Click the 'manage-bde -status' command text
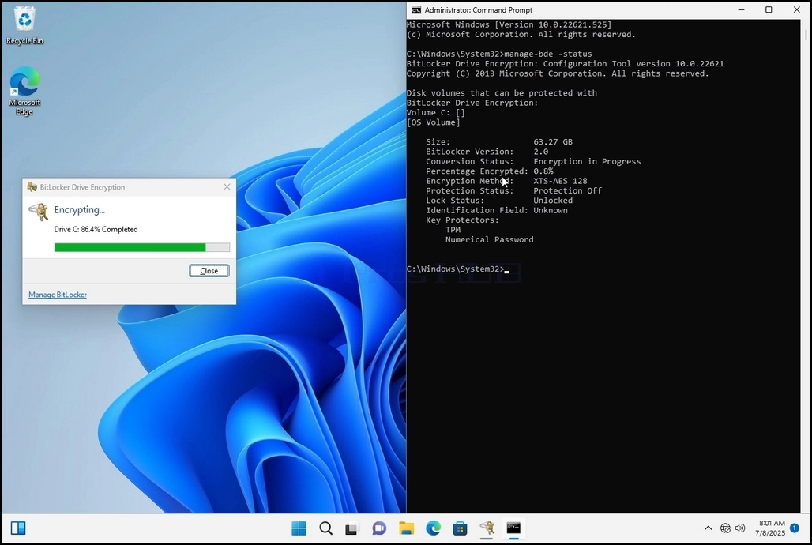The height and width of the screenshot is (545, 812). [x=548, y=54]
